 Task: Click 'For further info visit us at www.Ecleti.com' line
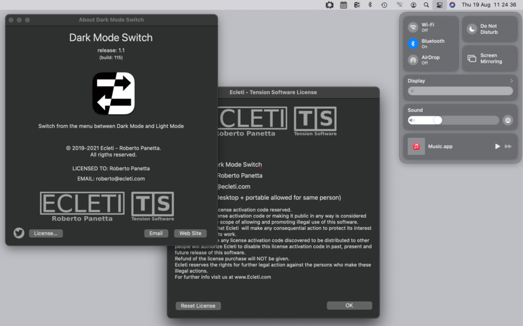[x=223, y=277]
